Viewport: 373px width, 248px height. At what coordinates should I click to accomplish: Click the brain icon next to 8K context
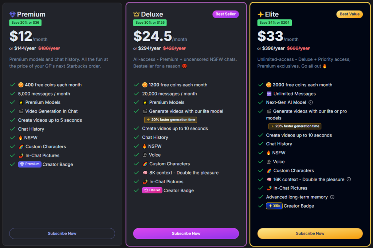(x=145, y=173)
